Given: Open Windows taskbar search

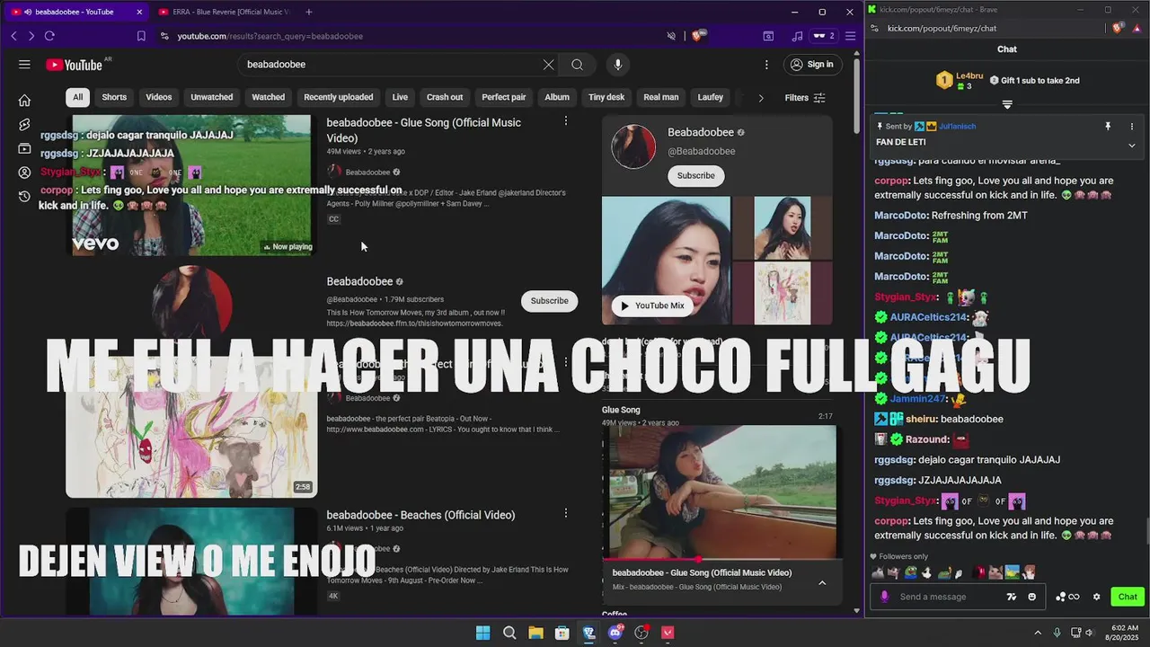Looking at the screenshot, I should (509, 633).
